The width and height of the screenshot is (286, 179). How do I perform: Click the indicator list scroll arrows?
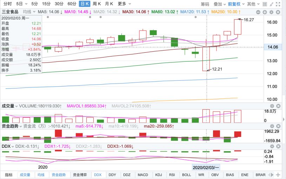tap(271, 175)
